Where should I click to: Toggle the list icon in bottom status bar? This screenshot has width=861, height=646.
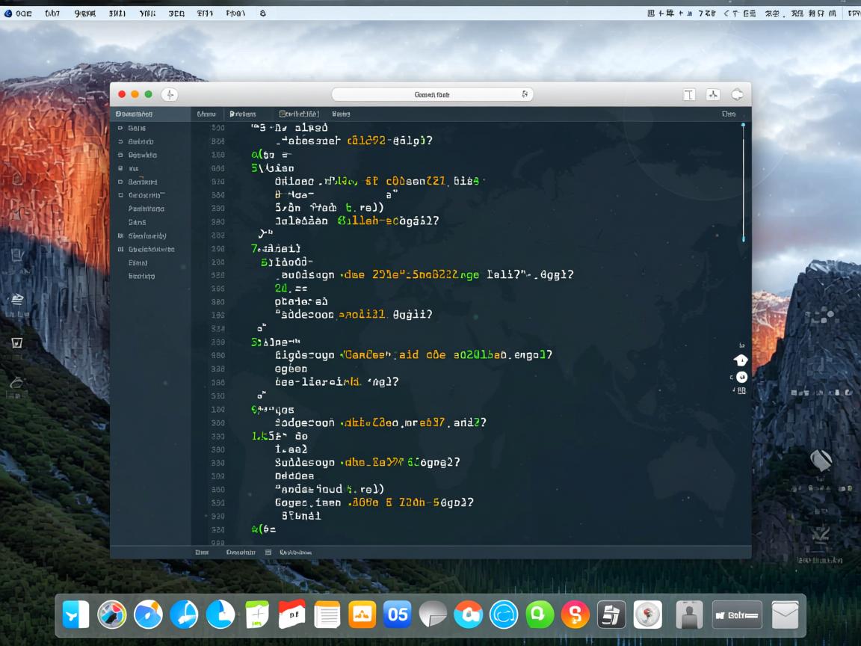pyautogui.click(x=268, y=553)
